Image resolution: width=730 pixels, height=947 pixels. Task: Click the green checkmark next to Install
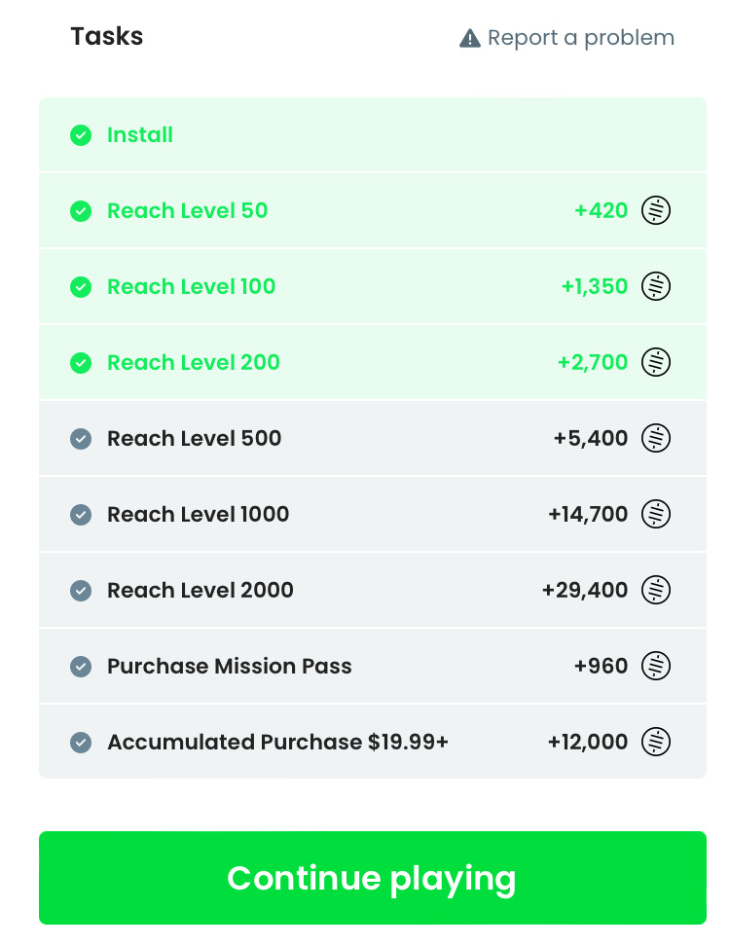coord(81,135)
